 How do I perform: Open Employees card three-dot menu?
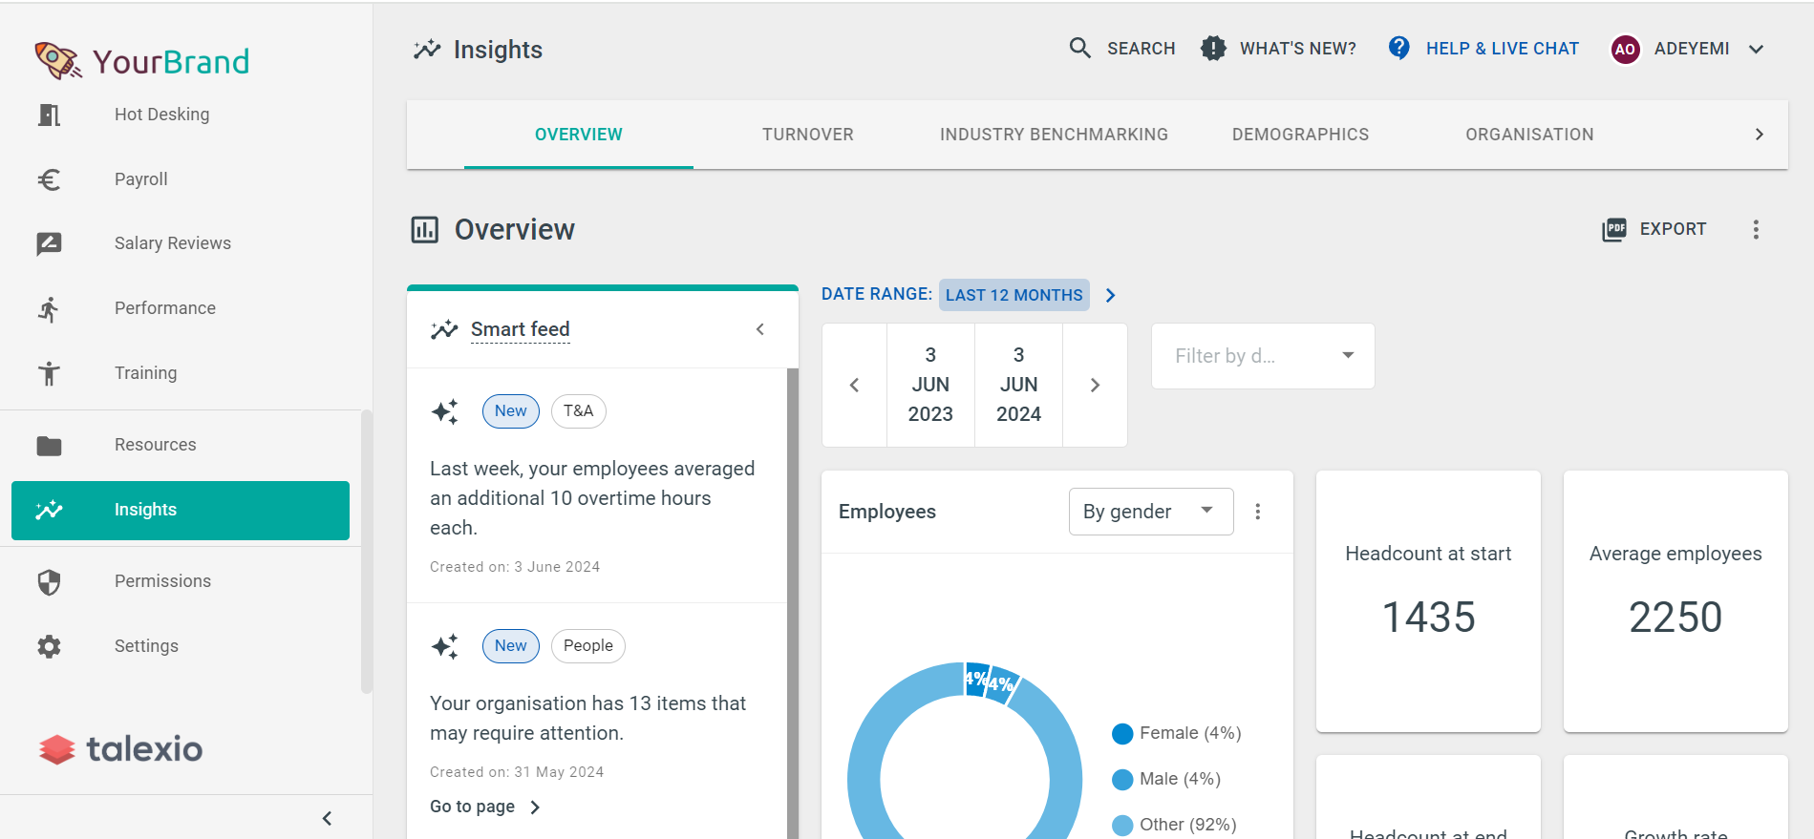click(x=1258, y=512)
